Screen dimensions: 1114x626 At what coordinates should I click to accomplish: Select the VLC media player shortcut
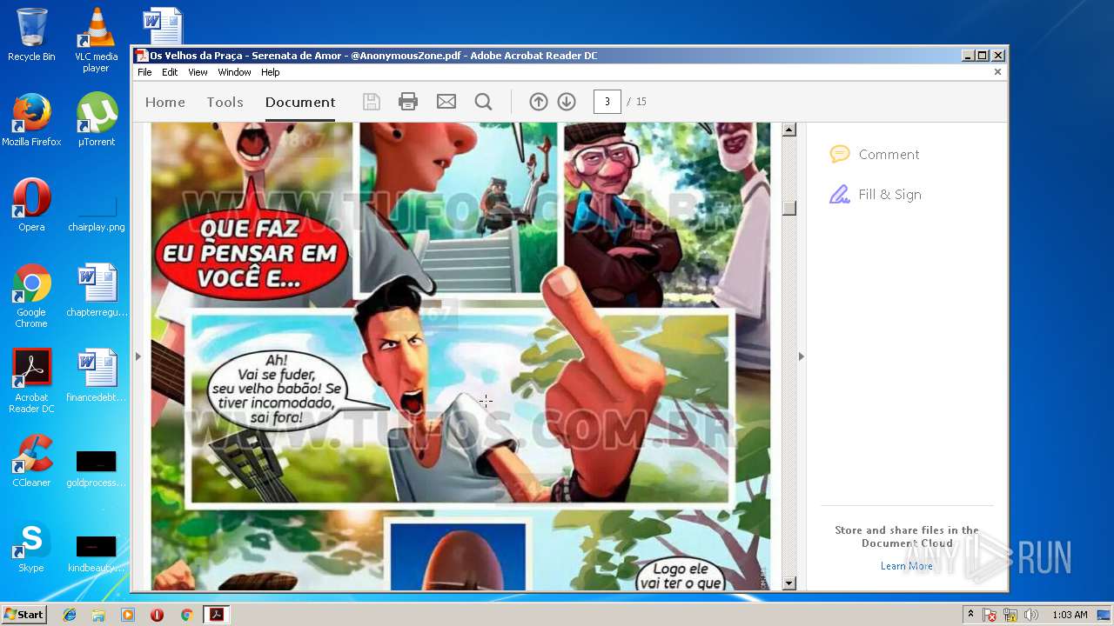pos(96,40)
